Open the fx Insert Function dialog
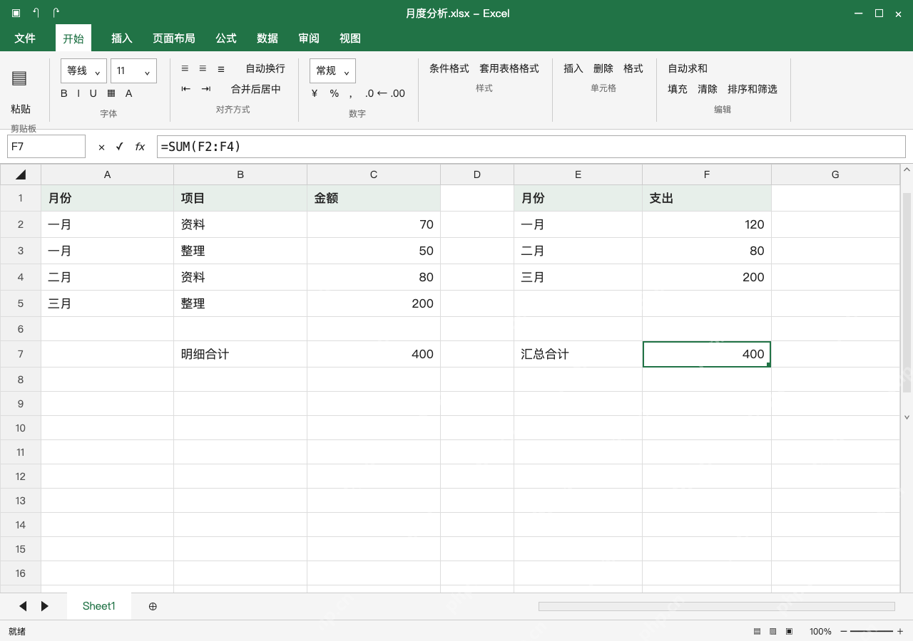 coord(140,147)
